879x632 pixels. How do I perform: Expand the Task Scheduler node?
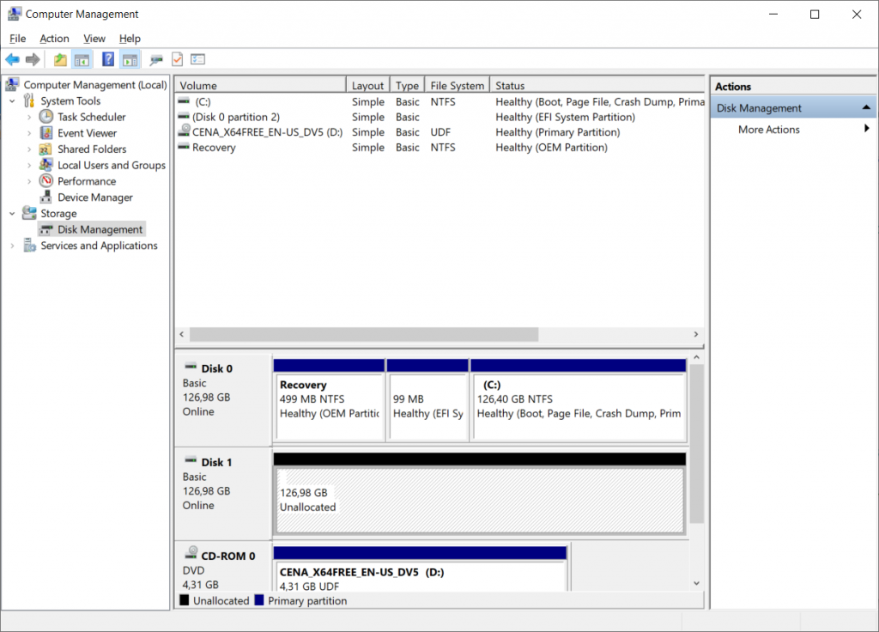(x=29, y=117)
